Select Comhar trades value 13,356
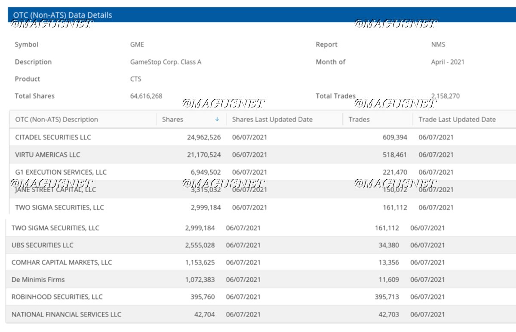The image size is (516, 332). pyautogui.click(x=389, y=262)
